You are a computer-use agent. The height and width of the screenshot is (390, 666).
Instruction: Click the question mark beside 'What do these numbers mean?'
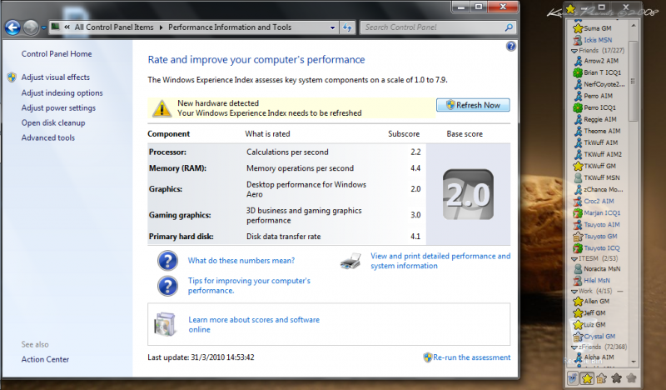[x=167, y=261]
